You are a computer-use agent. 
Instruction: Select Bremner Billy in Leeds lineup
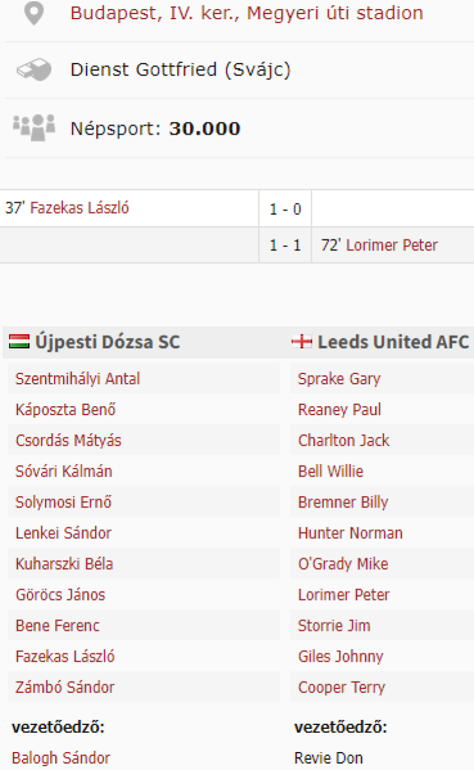[343, 502]
